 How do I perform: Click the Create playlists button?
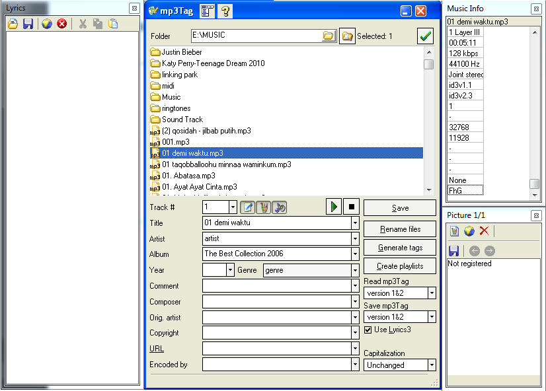coord(400,266)
